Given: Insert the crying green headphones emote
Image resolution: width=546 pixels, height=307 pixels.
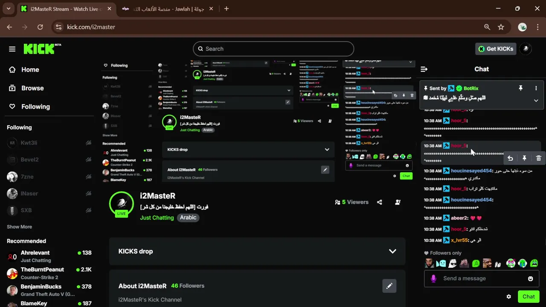Looking at the screenshot, I should 522,264.
